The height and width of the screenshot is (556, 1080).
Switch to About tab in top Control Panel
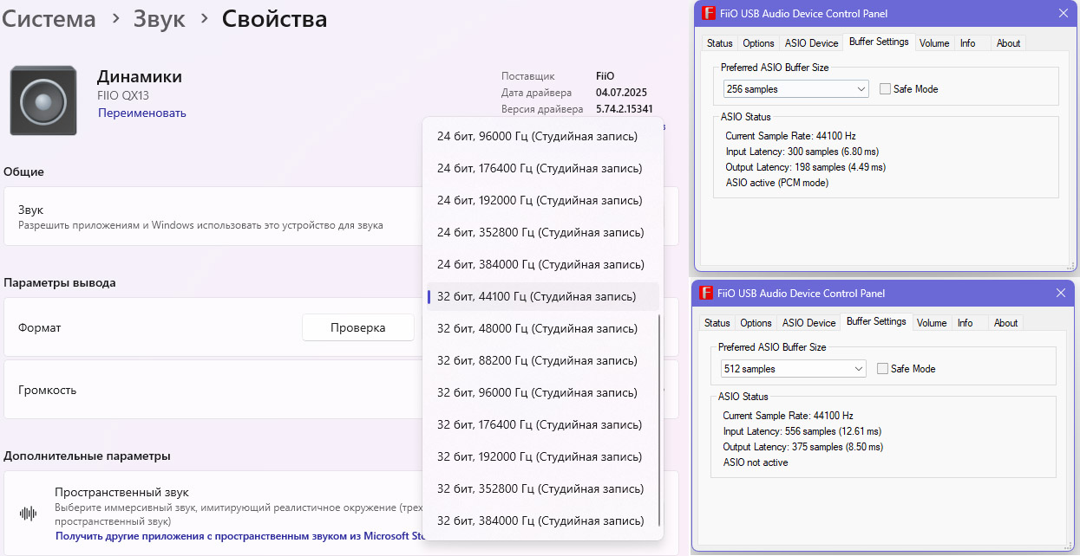pyautogui.click(x=1008, y=43)
